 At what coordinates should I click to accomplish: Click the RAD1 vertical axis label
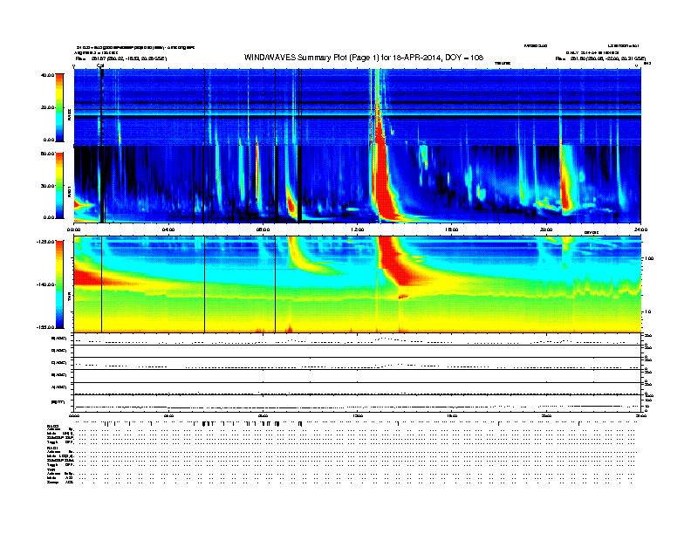(x=69, y=191)
